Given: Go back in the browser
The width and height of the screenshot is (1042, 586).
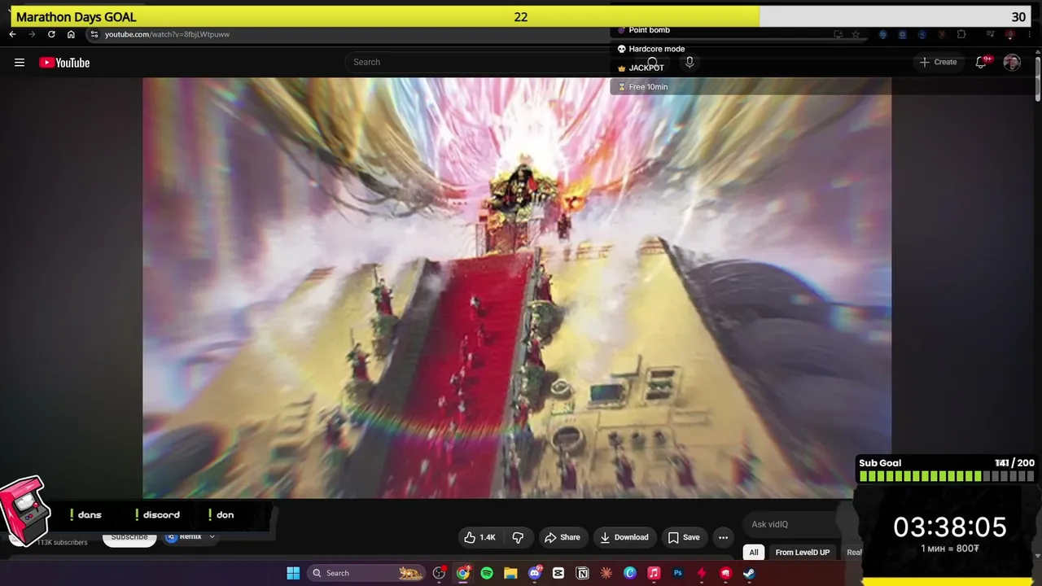Looking at the screenshot, I should (x=12, y=34).
